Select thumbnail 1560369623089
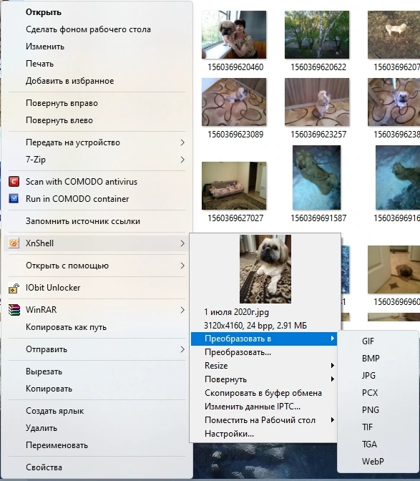 [x=234, y=102]
